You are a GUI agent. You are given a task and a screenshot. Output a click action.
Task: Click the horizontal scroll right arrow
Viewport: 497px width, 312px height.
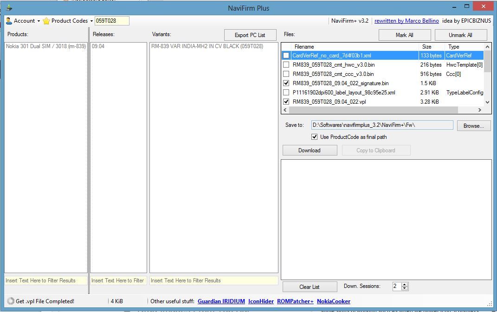point(479,110)
